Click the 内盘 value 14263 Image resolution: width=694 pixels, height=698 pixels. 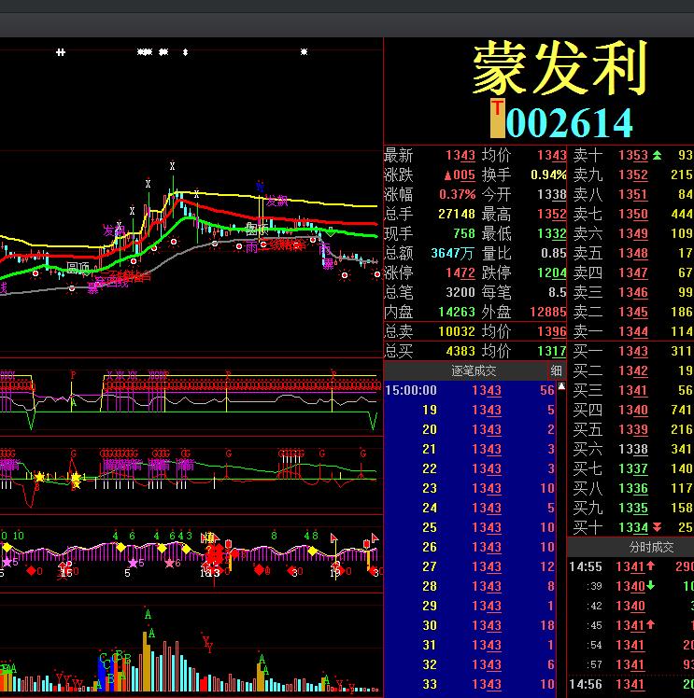(457, 312)
